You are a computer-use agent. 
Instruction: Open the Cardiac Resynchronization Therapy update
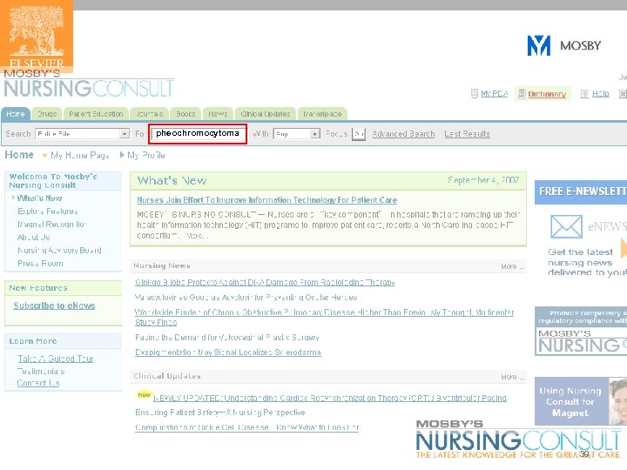[x=330, y=398]
